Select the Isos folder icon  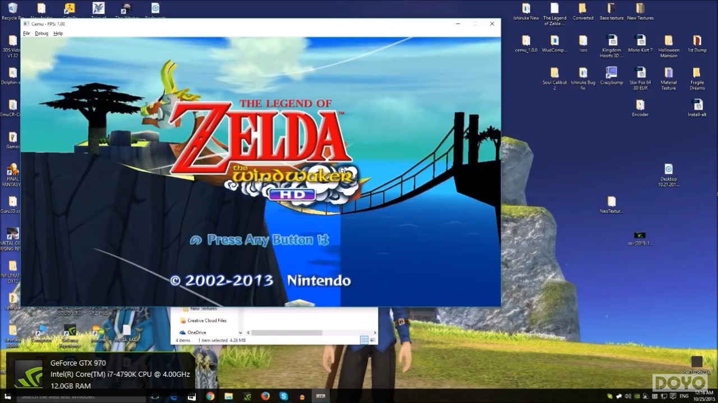(x=583, y=44)
